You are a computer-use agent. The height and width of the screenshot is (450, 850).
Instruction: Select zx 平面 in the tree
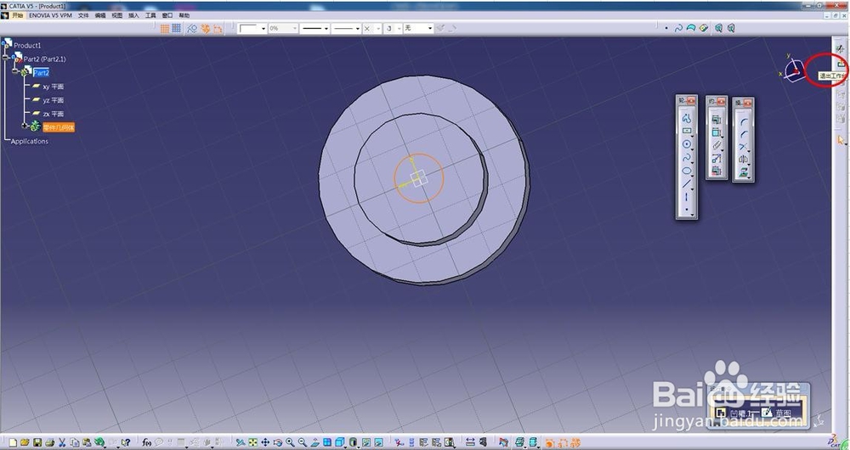pyautogui.click(x=53, y=114)
